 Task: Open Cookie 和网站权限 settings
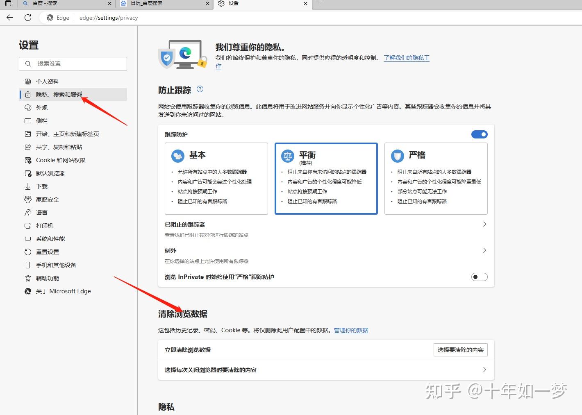coord(60,160)
